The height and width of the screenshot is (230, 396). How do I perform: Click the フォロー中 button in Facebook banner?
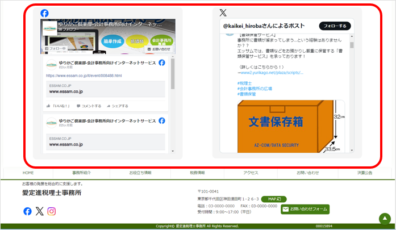click(55, 48)
